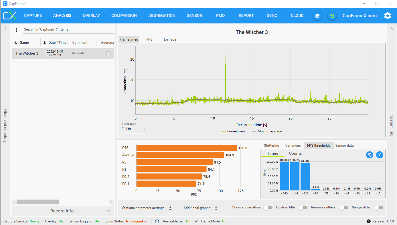This screenshot has height=225, width=397.
Task: Click the less-than icon in FPS thresholds
Action: pyautogui.click(x=380, y=155)
